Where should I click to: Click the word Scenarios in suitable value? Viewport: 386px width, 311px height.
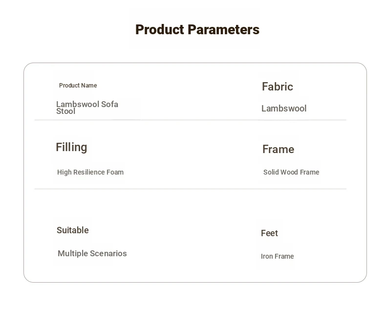[x=108, y=253]
